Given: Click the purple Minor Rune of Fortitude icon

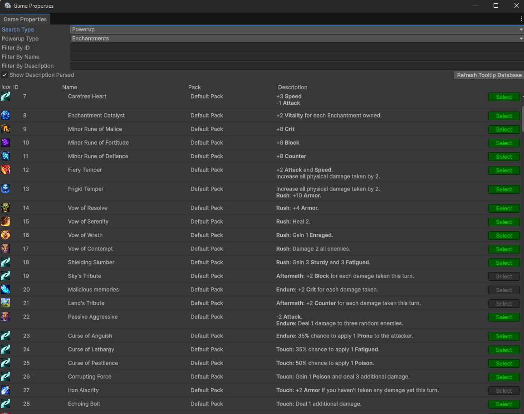Looking at the screenshot, I should (6, 142).
